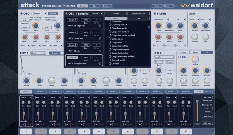Click the LFO 2 Speed knob
Image resolution: width=233 pixels, height=135 pixels.
tap(159, 70)
